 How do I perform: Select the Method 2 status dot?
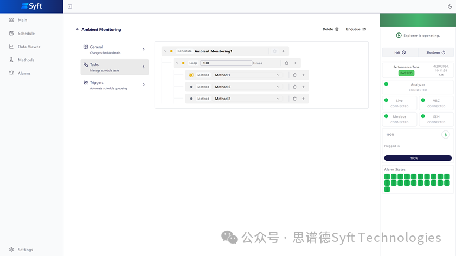[x=191, y=87]
